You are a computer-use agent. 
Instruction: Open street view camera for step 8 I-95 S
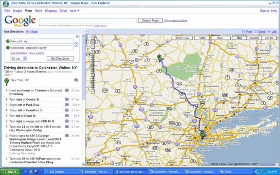tap(67, 136)
